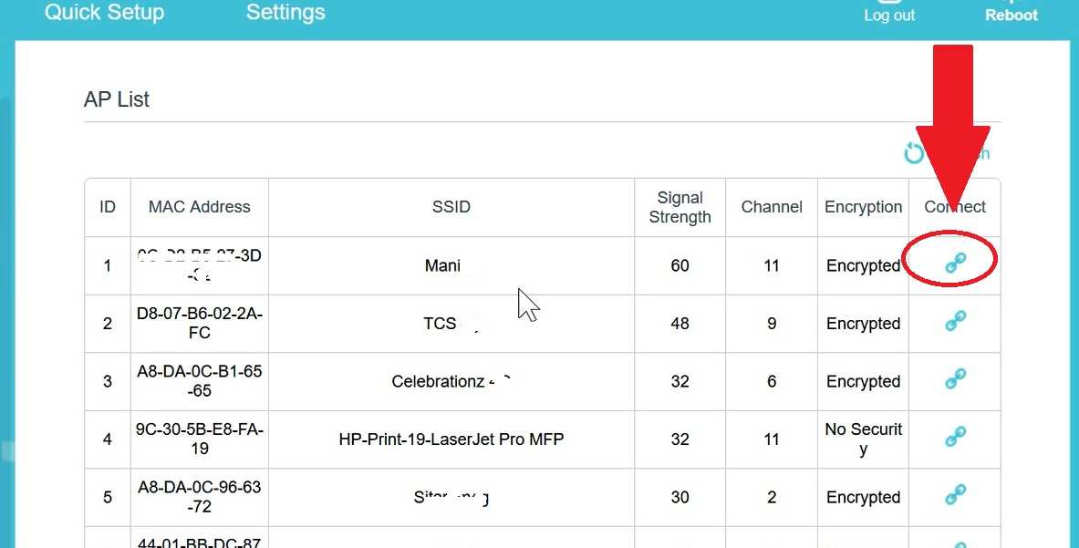1079x548 pixels.
Task: Connect to the Mani network
Action: pyautogui.click(x=955, y=262)
